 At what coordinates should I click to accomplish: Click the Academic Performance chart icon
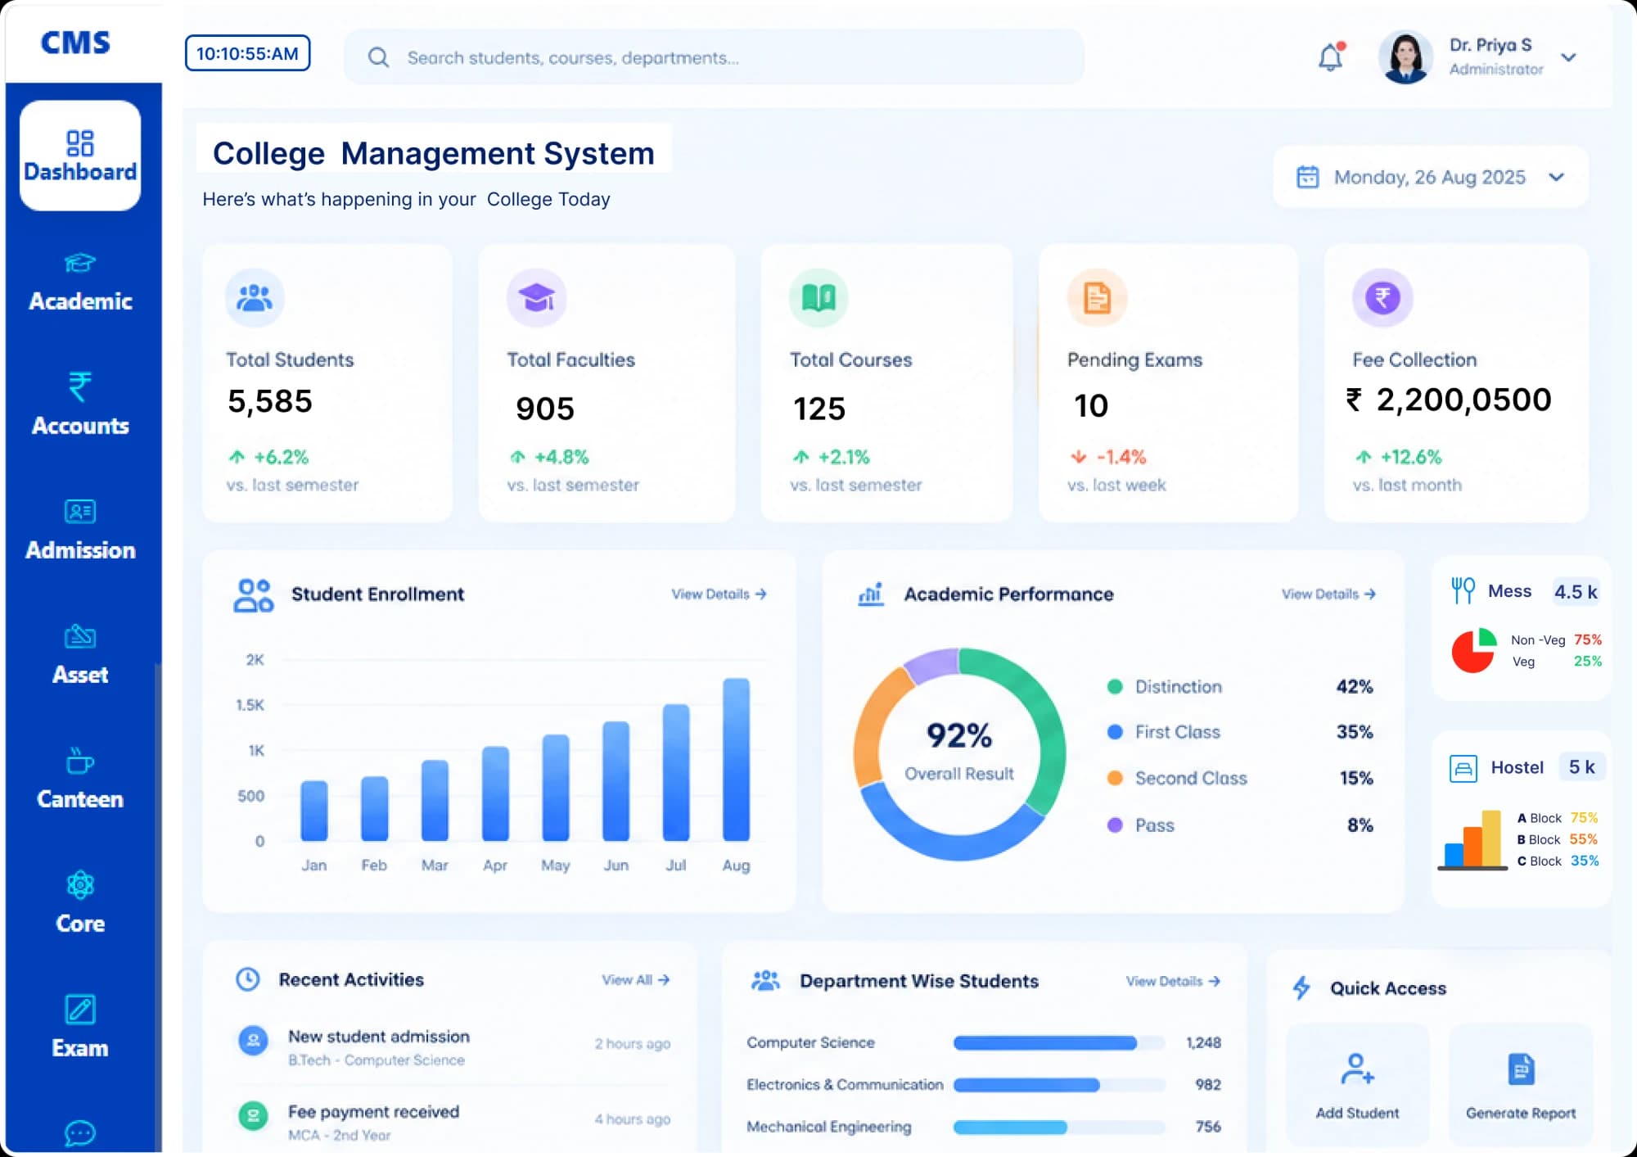click(871, 594)
